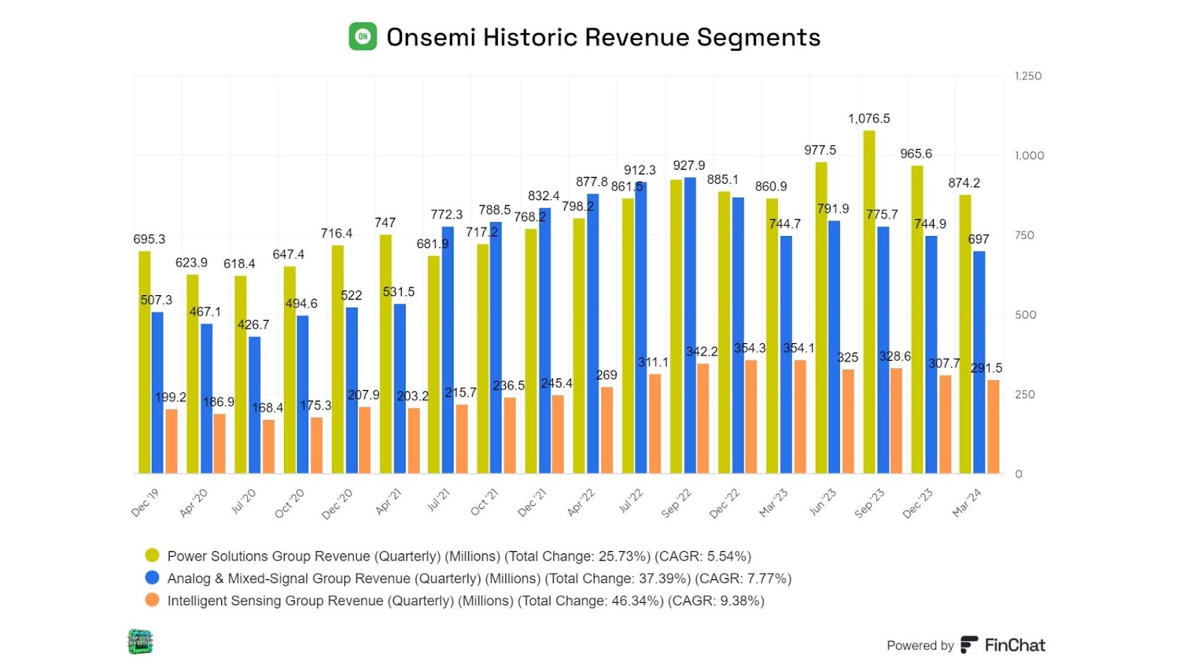Click the Chip Stock Investor logo thumbnail
This screenshot has height=664, width=1180.
[x=140, y=641]
